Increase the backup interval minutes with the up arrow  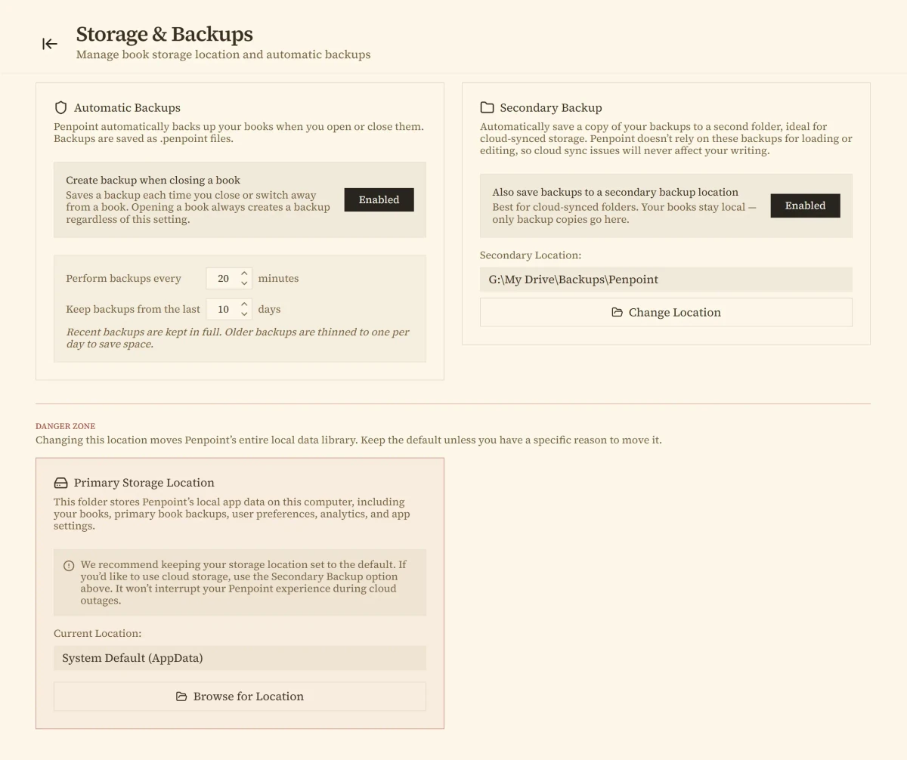click(244, 273)
